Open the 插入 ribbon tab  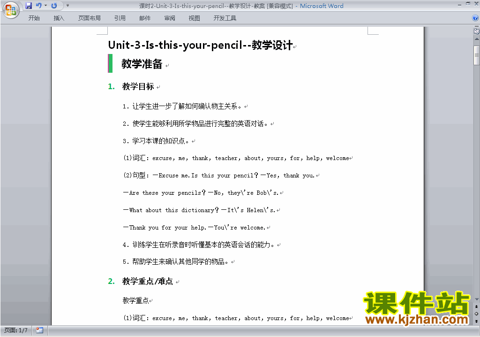[x=59, y=18]
